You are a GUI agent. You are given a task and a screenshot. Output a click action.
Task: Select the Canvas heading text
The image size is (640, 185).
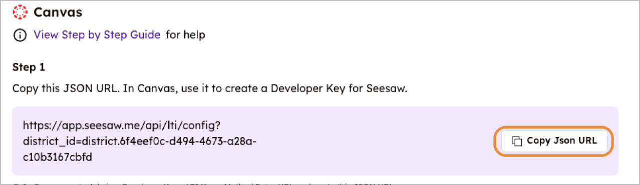58,11
